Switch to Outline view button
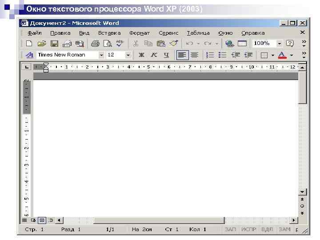Viewport: 320px width, 240px height. point(51,220)
